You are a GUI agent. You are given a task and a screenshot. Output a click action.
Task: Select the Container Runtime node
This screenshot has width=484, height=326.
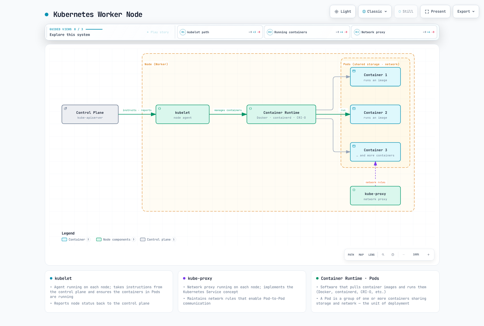pyautogui.click(x=281, y=114)
